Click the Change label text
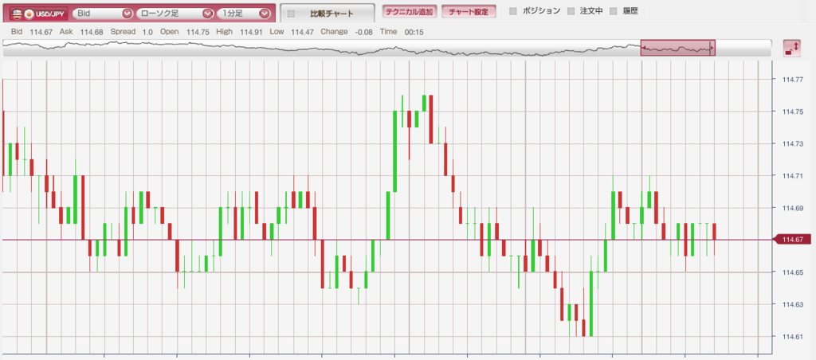 coord(334,32)
